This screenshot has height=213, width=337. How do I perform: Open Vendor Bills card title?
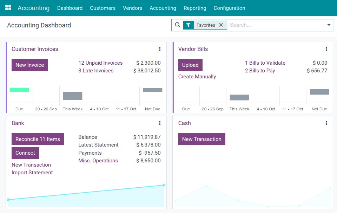tap(193, 49)
